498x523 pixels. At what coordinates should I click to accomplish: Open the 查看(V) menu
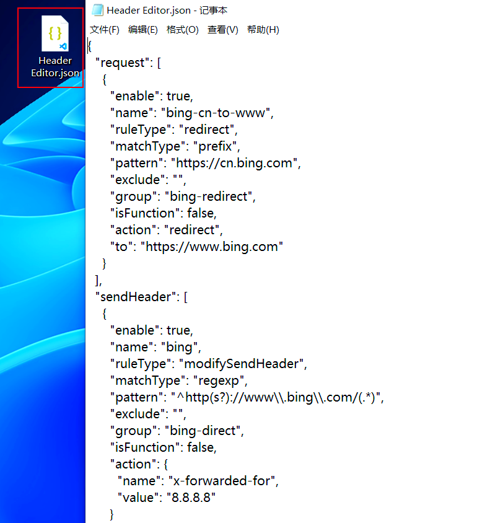(x=222, y=30)
